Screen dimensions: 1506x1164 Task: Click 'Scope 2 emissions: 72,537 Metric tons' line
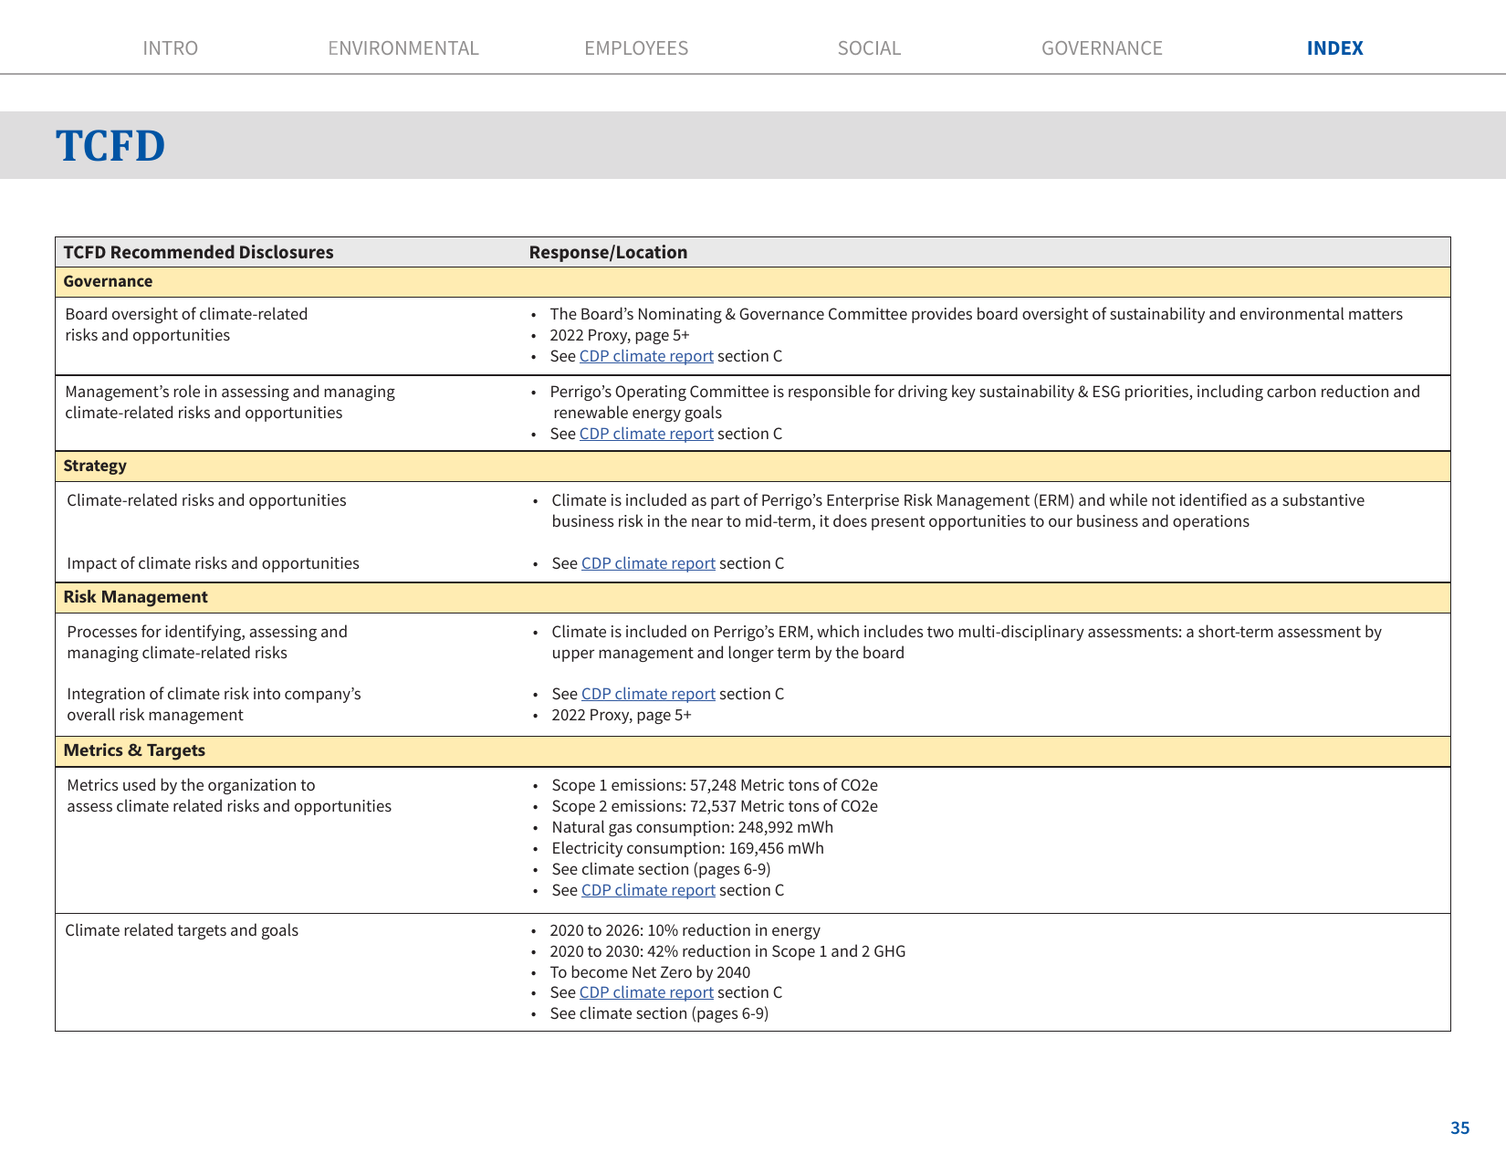click(715, 806)
